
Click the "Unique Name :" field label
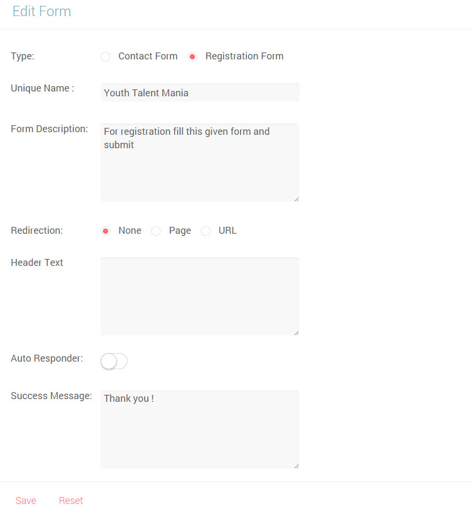click(42, 88)
